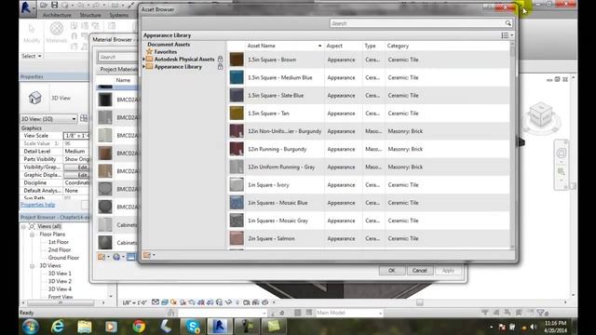596x335 pixels.
Task: Click the lock icon beside Appearance Library
Action: point(220,67)
